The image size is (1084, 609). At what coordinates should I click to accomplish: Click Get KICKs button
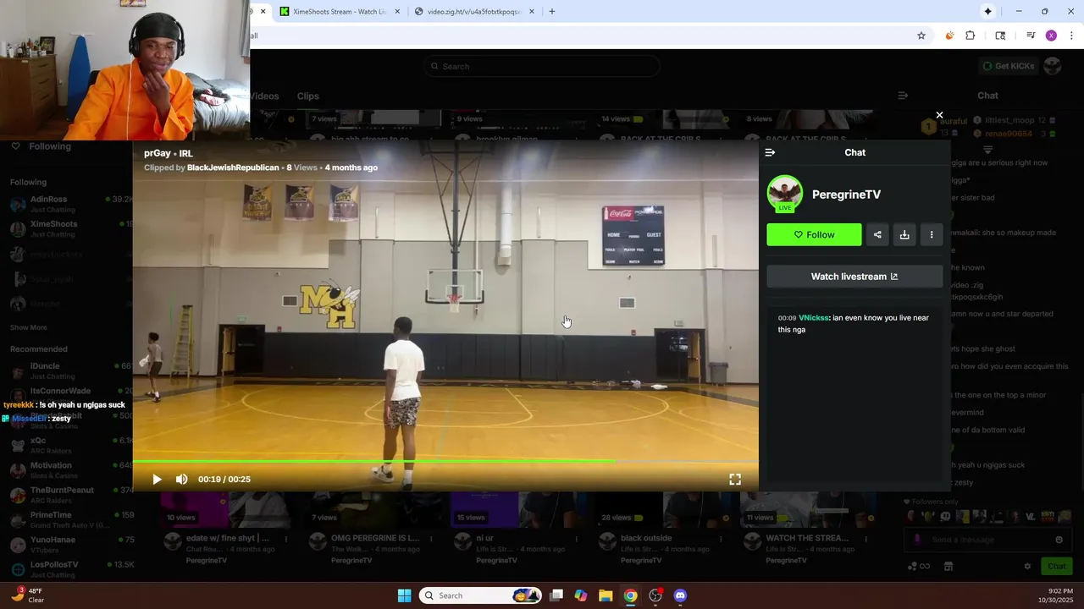1008,66
